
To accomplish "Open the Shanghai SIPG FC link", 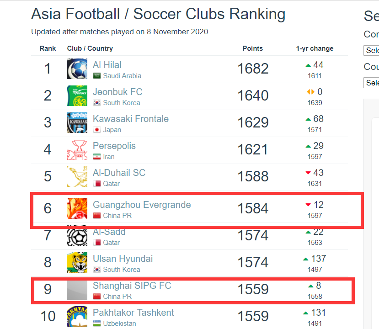I will [132, 286].
